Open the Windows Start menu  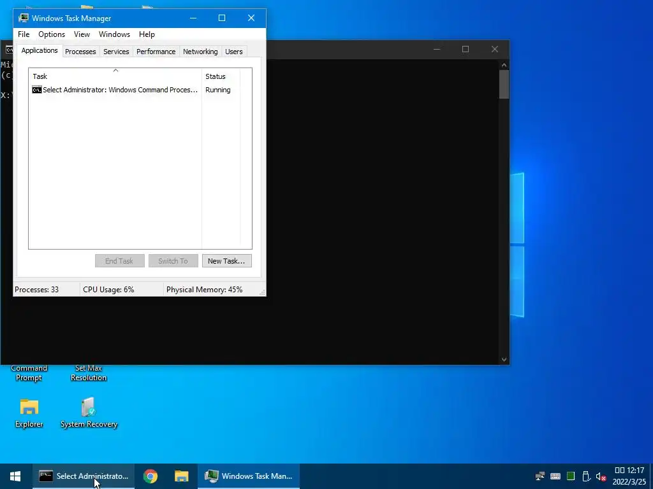click(x=15, y=476)
